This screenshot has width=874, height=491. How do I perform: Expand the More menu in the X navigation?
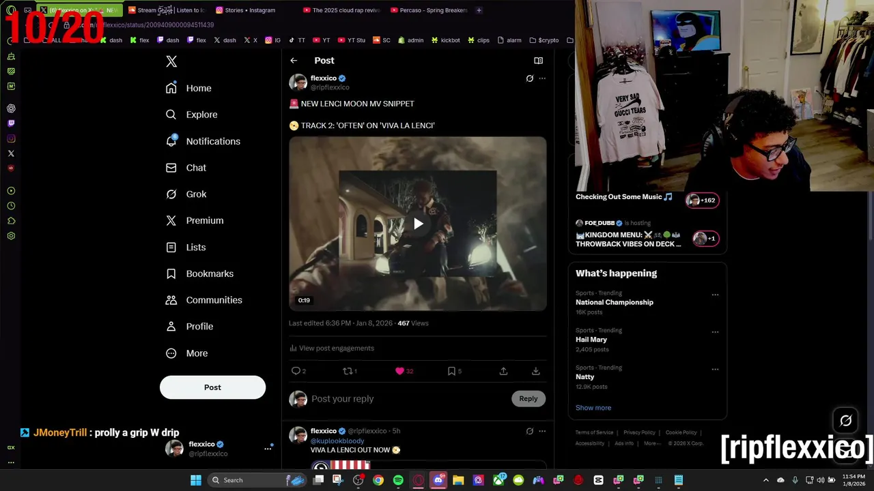point(186,353)
